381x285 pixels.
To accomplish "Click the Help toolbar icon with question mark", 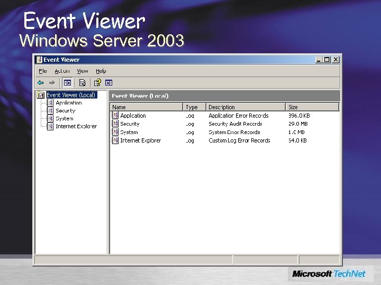I will click(97, 83).
